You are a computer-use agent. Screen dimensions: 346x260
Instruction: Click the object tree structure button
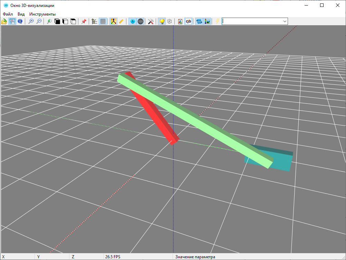[x=94, y=21]
